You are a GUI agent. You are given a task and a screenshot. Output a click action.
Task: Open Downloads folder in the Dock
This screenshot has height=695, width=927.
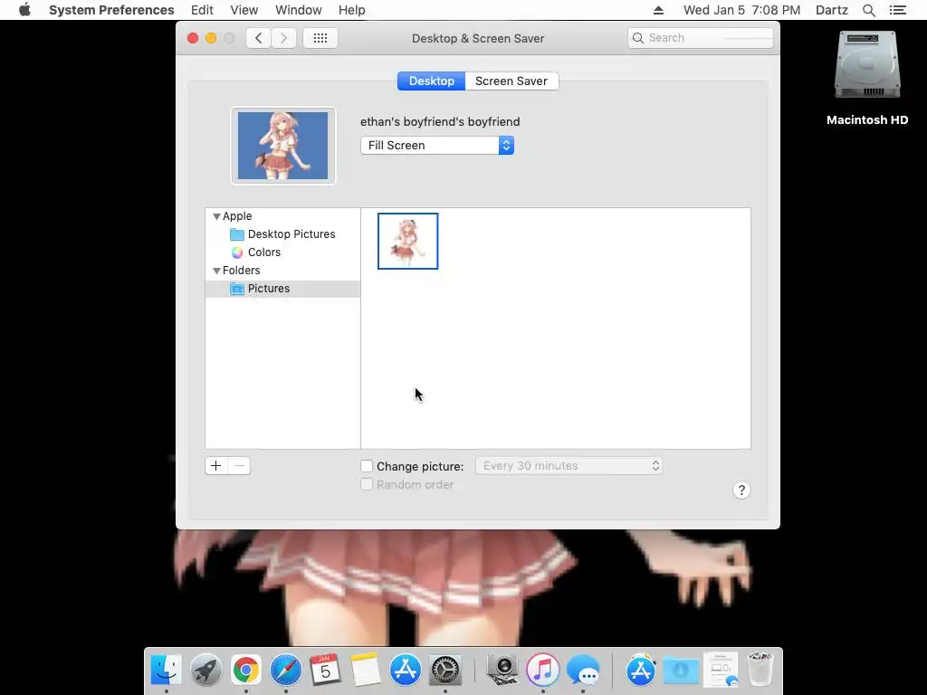pyautogui.click(x=680, y=670)
